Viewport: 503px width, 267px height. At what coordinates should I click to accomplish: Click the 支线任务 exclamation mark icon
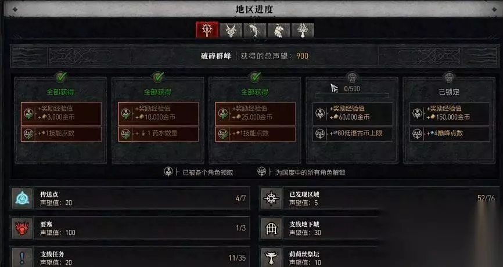22,258
